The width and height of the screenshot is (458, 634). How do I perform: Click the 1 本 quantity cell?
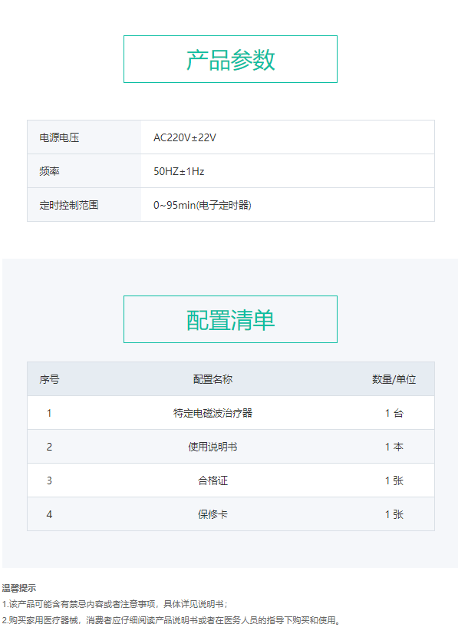tap(394, 447)
